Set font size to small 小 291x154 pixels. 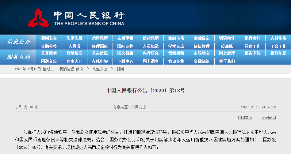click(x=36, y=107)
